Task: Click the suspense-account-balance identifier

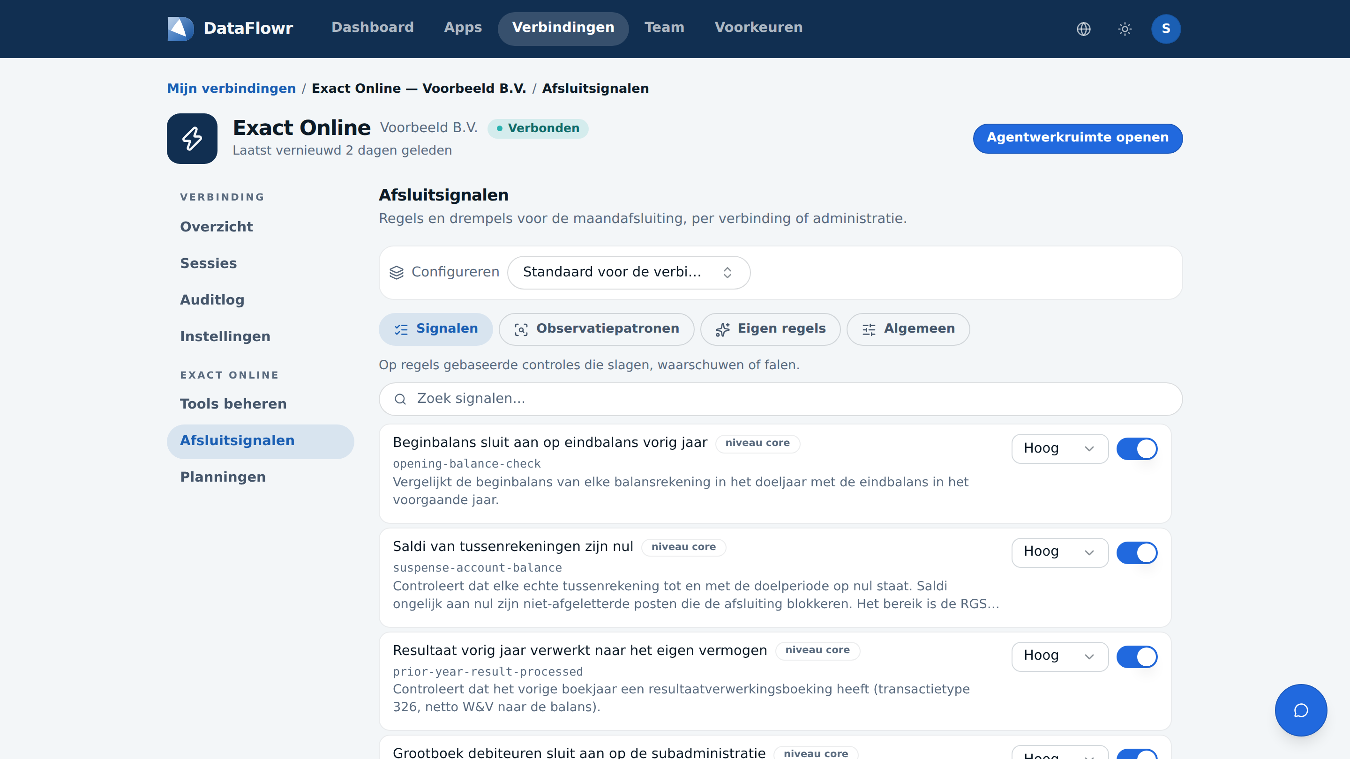Action: tap(477, 568)
